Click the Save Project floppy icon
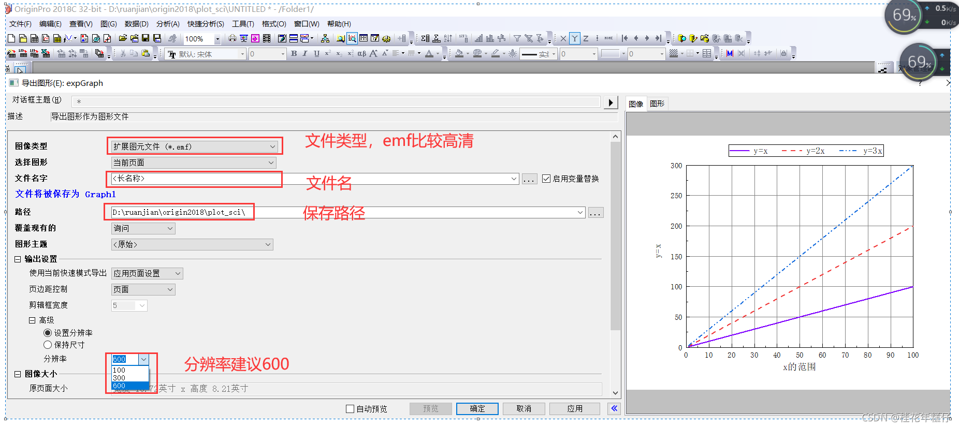The width and height of the screenshot is (959, 427). click(x=146, y=38)
